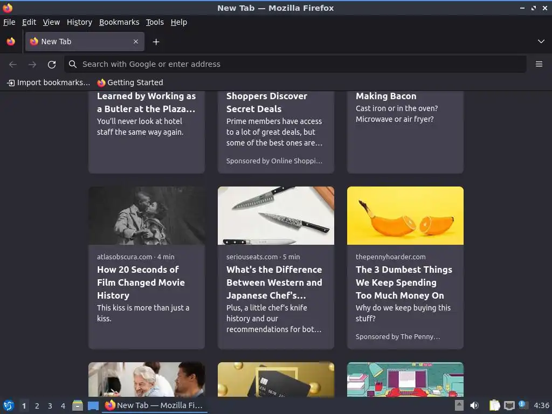Image resolution: width=552 pixels, height=414 pixels.
Task: Open The 3 Dumbest Things article
Action: (404, 282)
